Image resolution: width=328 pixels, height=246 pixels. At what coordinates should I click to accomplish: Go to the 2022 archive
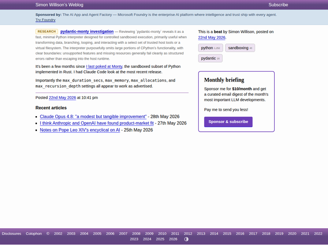(x=318, y=234)
